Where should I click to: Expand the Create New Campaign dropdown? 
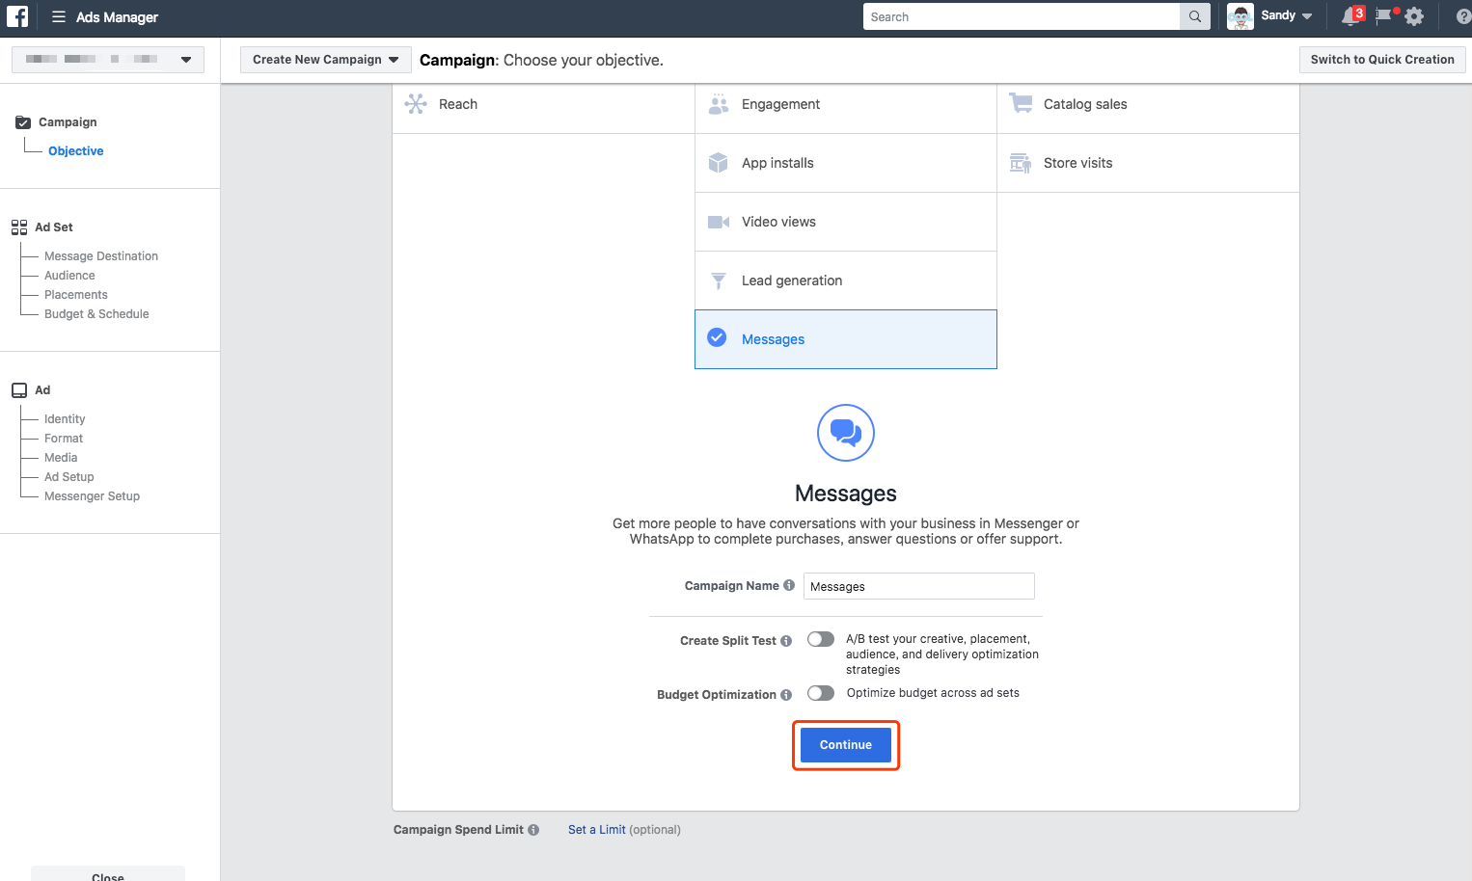point(326,60)
